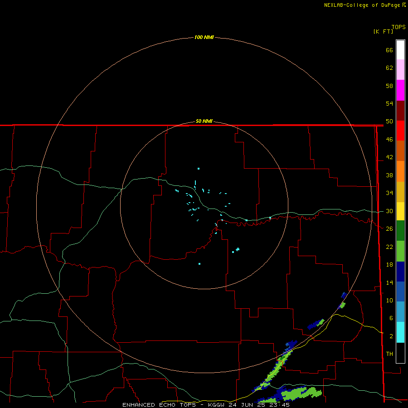Pick the dark green swatch in TOPS scale
The width and height of the screenshot is (408, 408).
coord(400,231)
